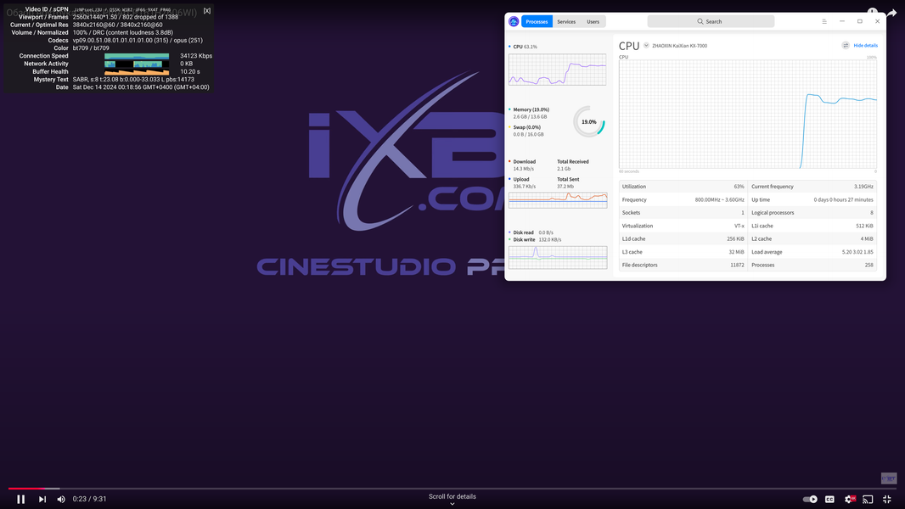This screenshot has height=509, width=905.
Task: Click the switch-view icon beside Hide details
Action: tap(846, 46)
